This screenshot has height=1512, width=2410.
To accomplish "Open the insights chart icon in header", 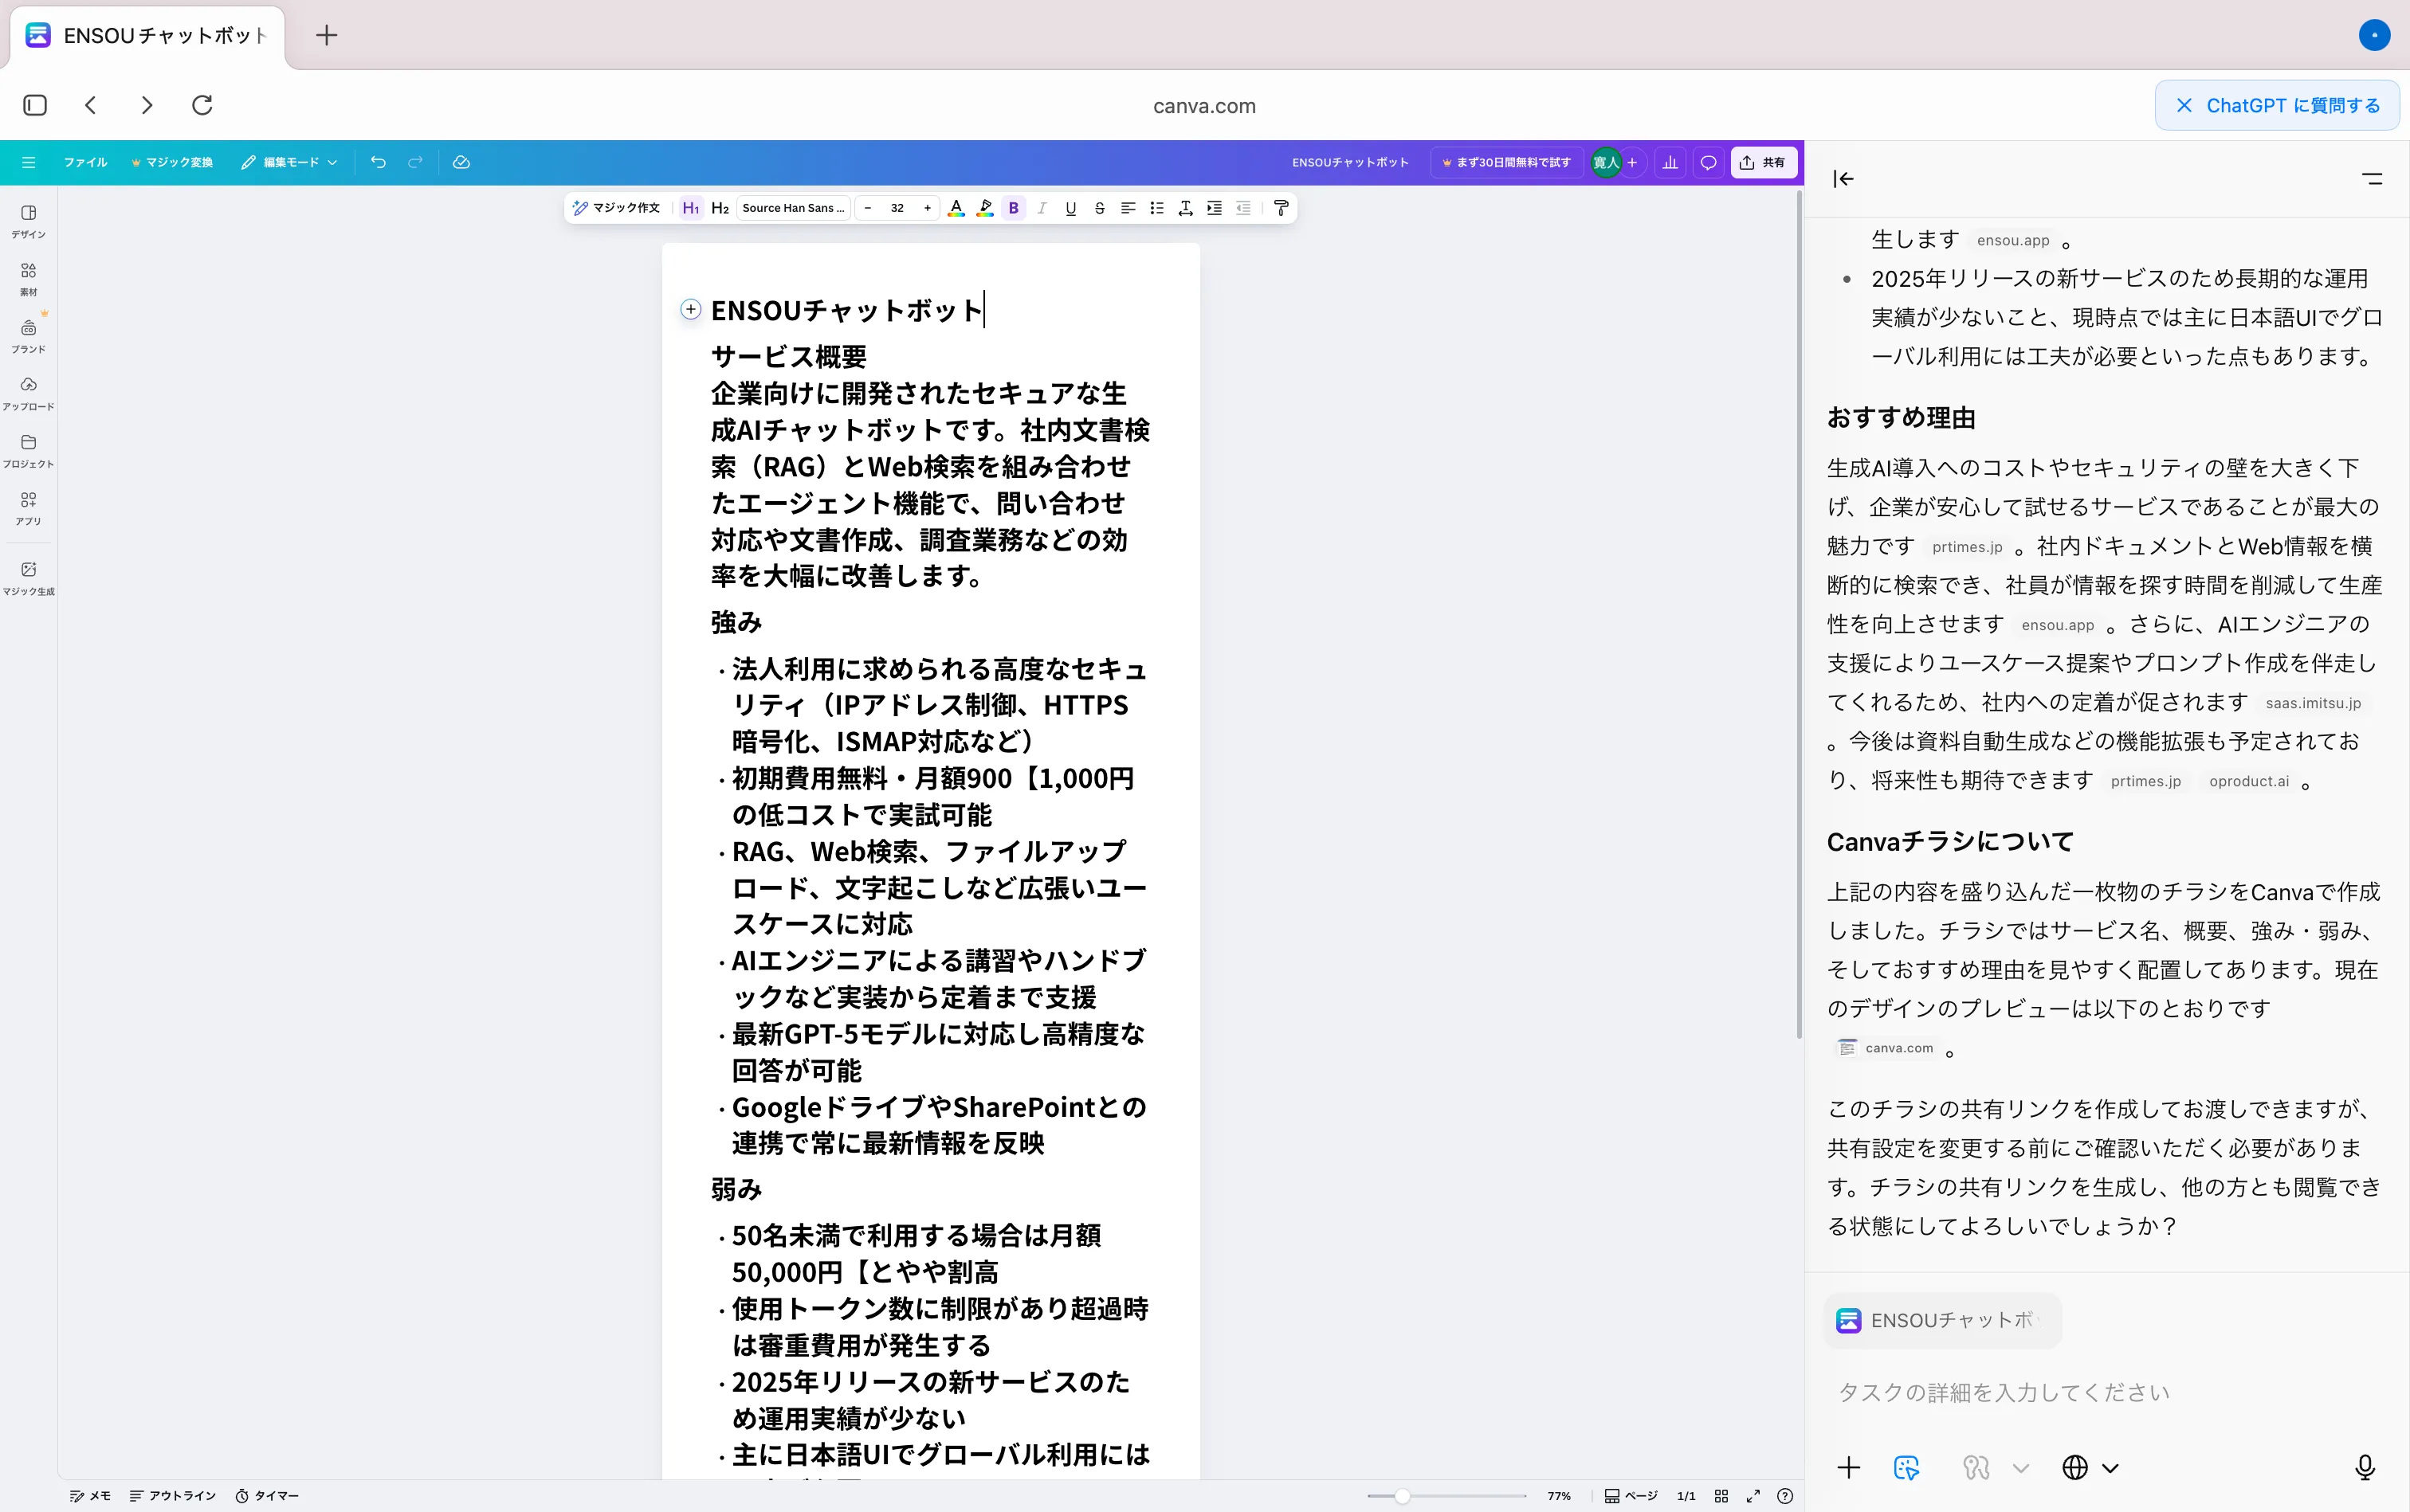I will (x=1670, y=162).
